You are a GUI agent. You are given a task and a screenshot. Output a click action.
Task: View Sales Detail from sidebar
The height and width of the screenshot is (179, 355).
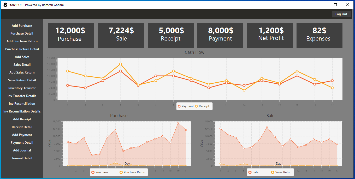(x=22, y=65)
